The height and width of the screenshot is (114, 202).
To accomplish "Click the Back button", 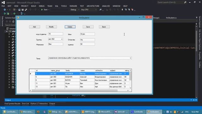I will tap(104, 27).
